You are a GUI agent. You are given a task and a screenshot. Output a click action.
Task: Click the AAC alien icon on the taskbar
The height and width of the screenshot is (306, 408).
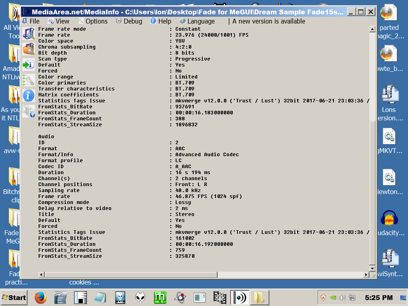pyautogui.click(x=120, y=298)
